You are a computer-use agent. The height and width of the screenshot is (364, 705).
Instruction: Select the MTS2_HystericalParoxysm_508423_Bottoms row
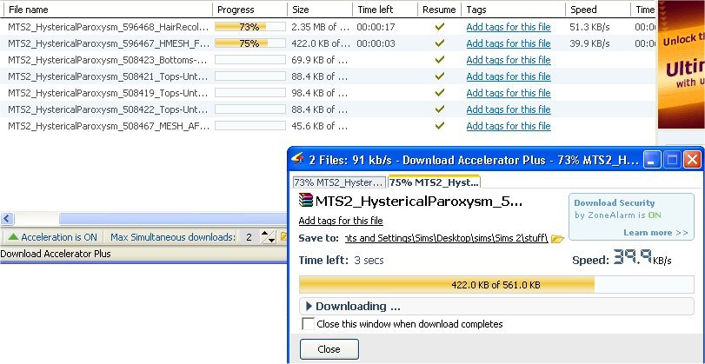click(328, 60)
